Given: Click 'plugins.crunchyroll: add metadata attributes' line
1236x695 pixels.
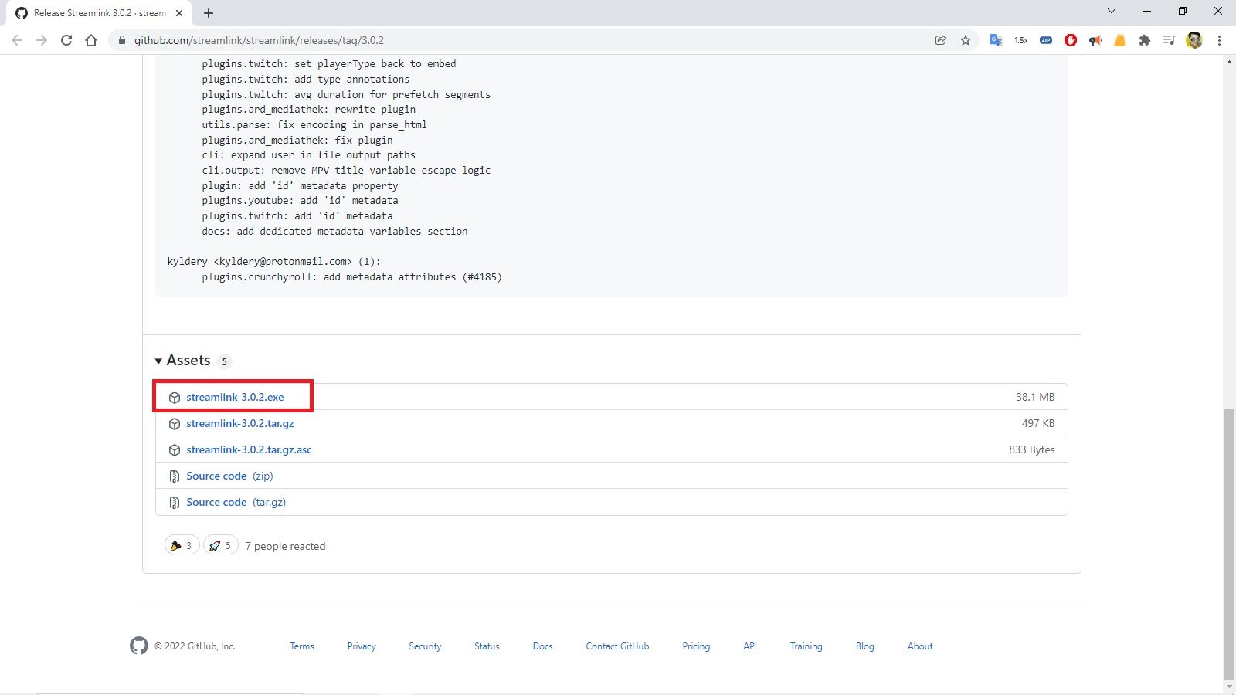Looking at the screenshot, I should 351,276.
